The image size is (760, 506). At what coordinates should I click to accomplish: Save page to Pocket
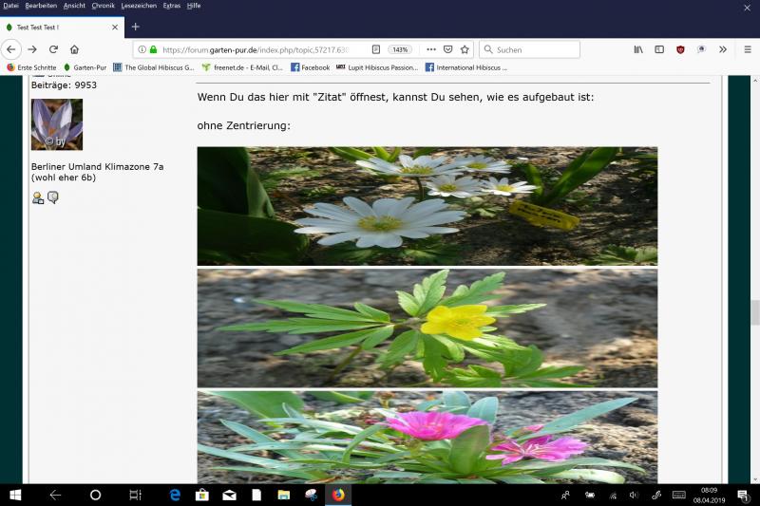(448, 49)
